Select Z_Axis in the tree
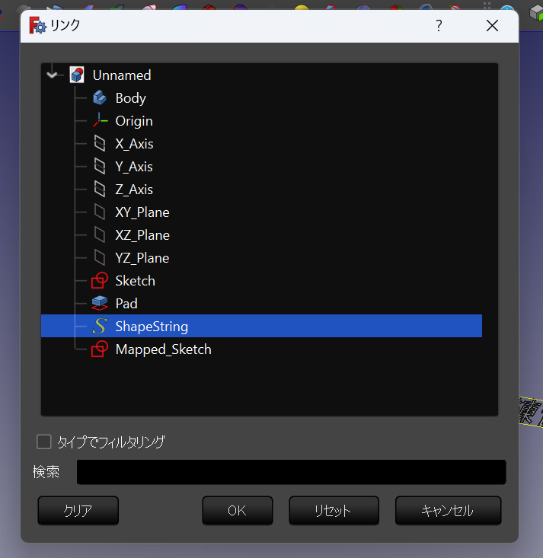 click(134, 190)
